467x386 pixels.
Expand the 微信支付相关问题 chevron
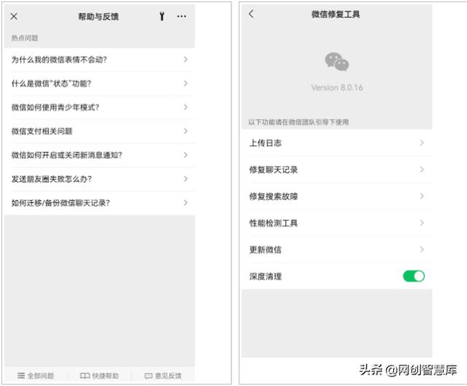[x=185, y=131]
